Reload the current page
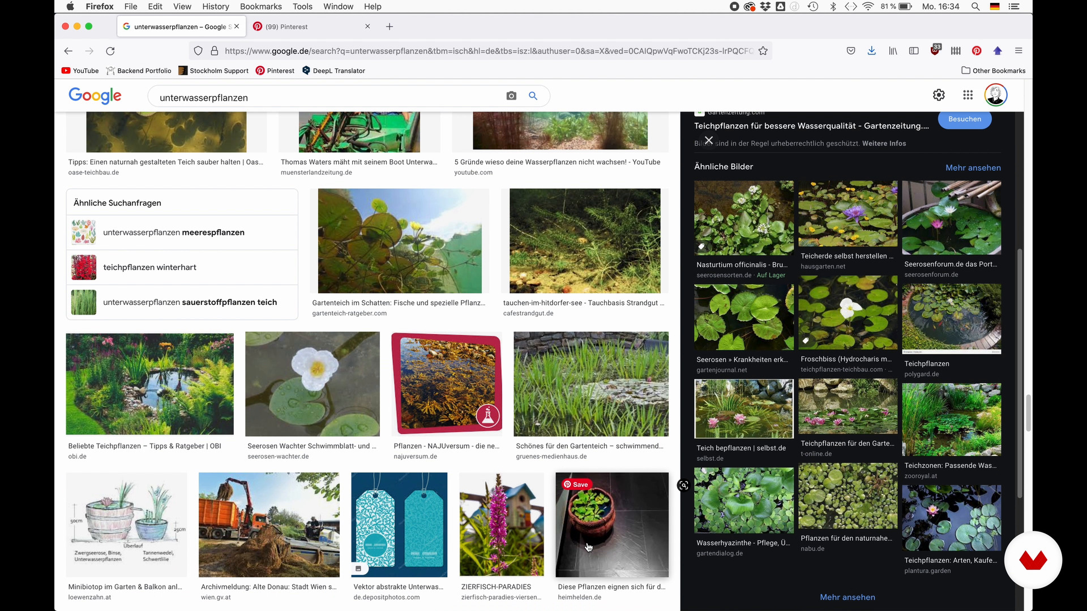Viewport: 1087px width, 611px height. coord(110,51)
